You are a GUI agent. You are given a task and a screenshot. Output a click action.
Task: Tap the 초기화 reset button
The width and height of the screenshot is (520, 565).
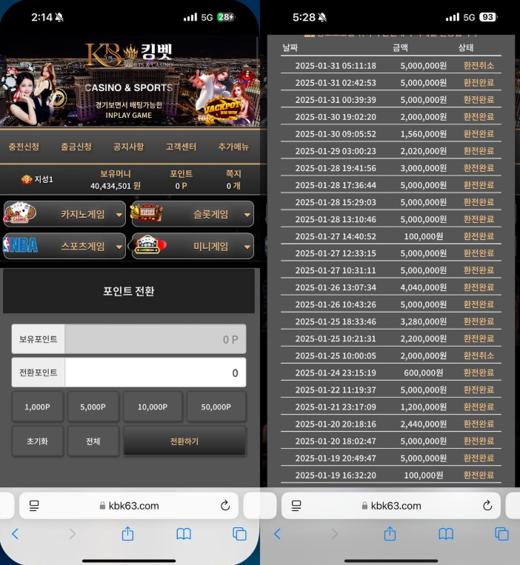[38, 441]
